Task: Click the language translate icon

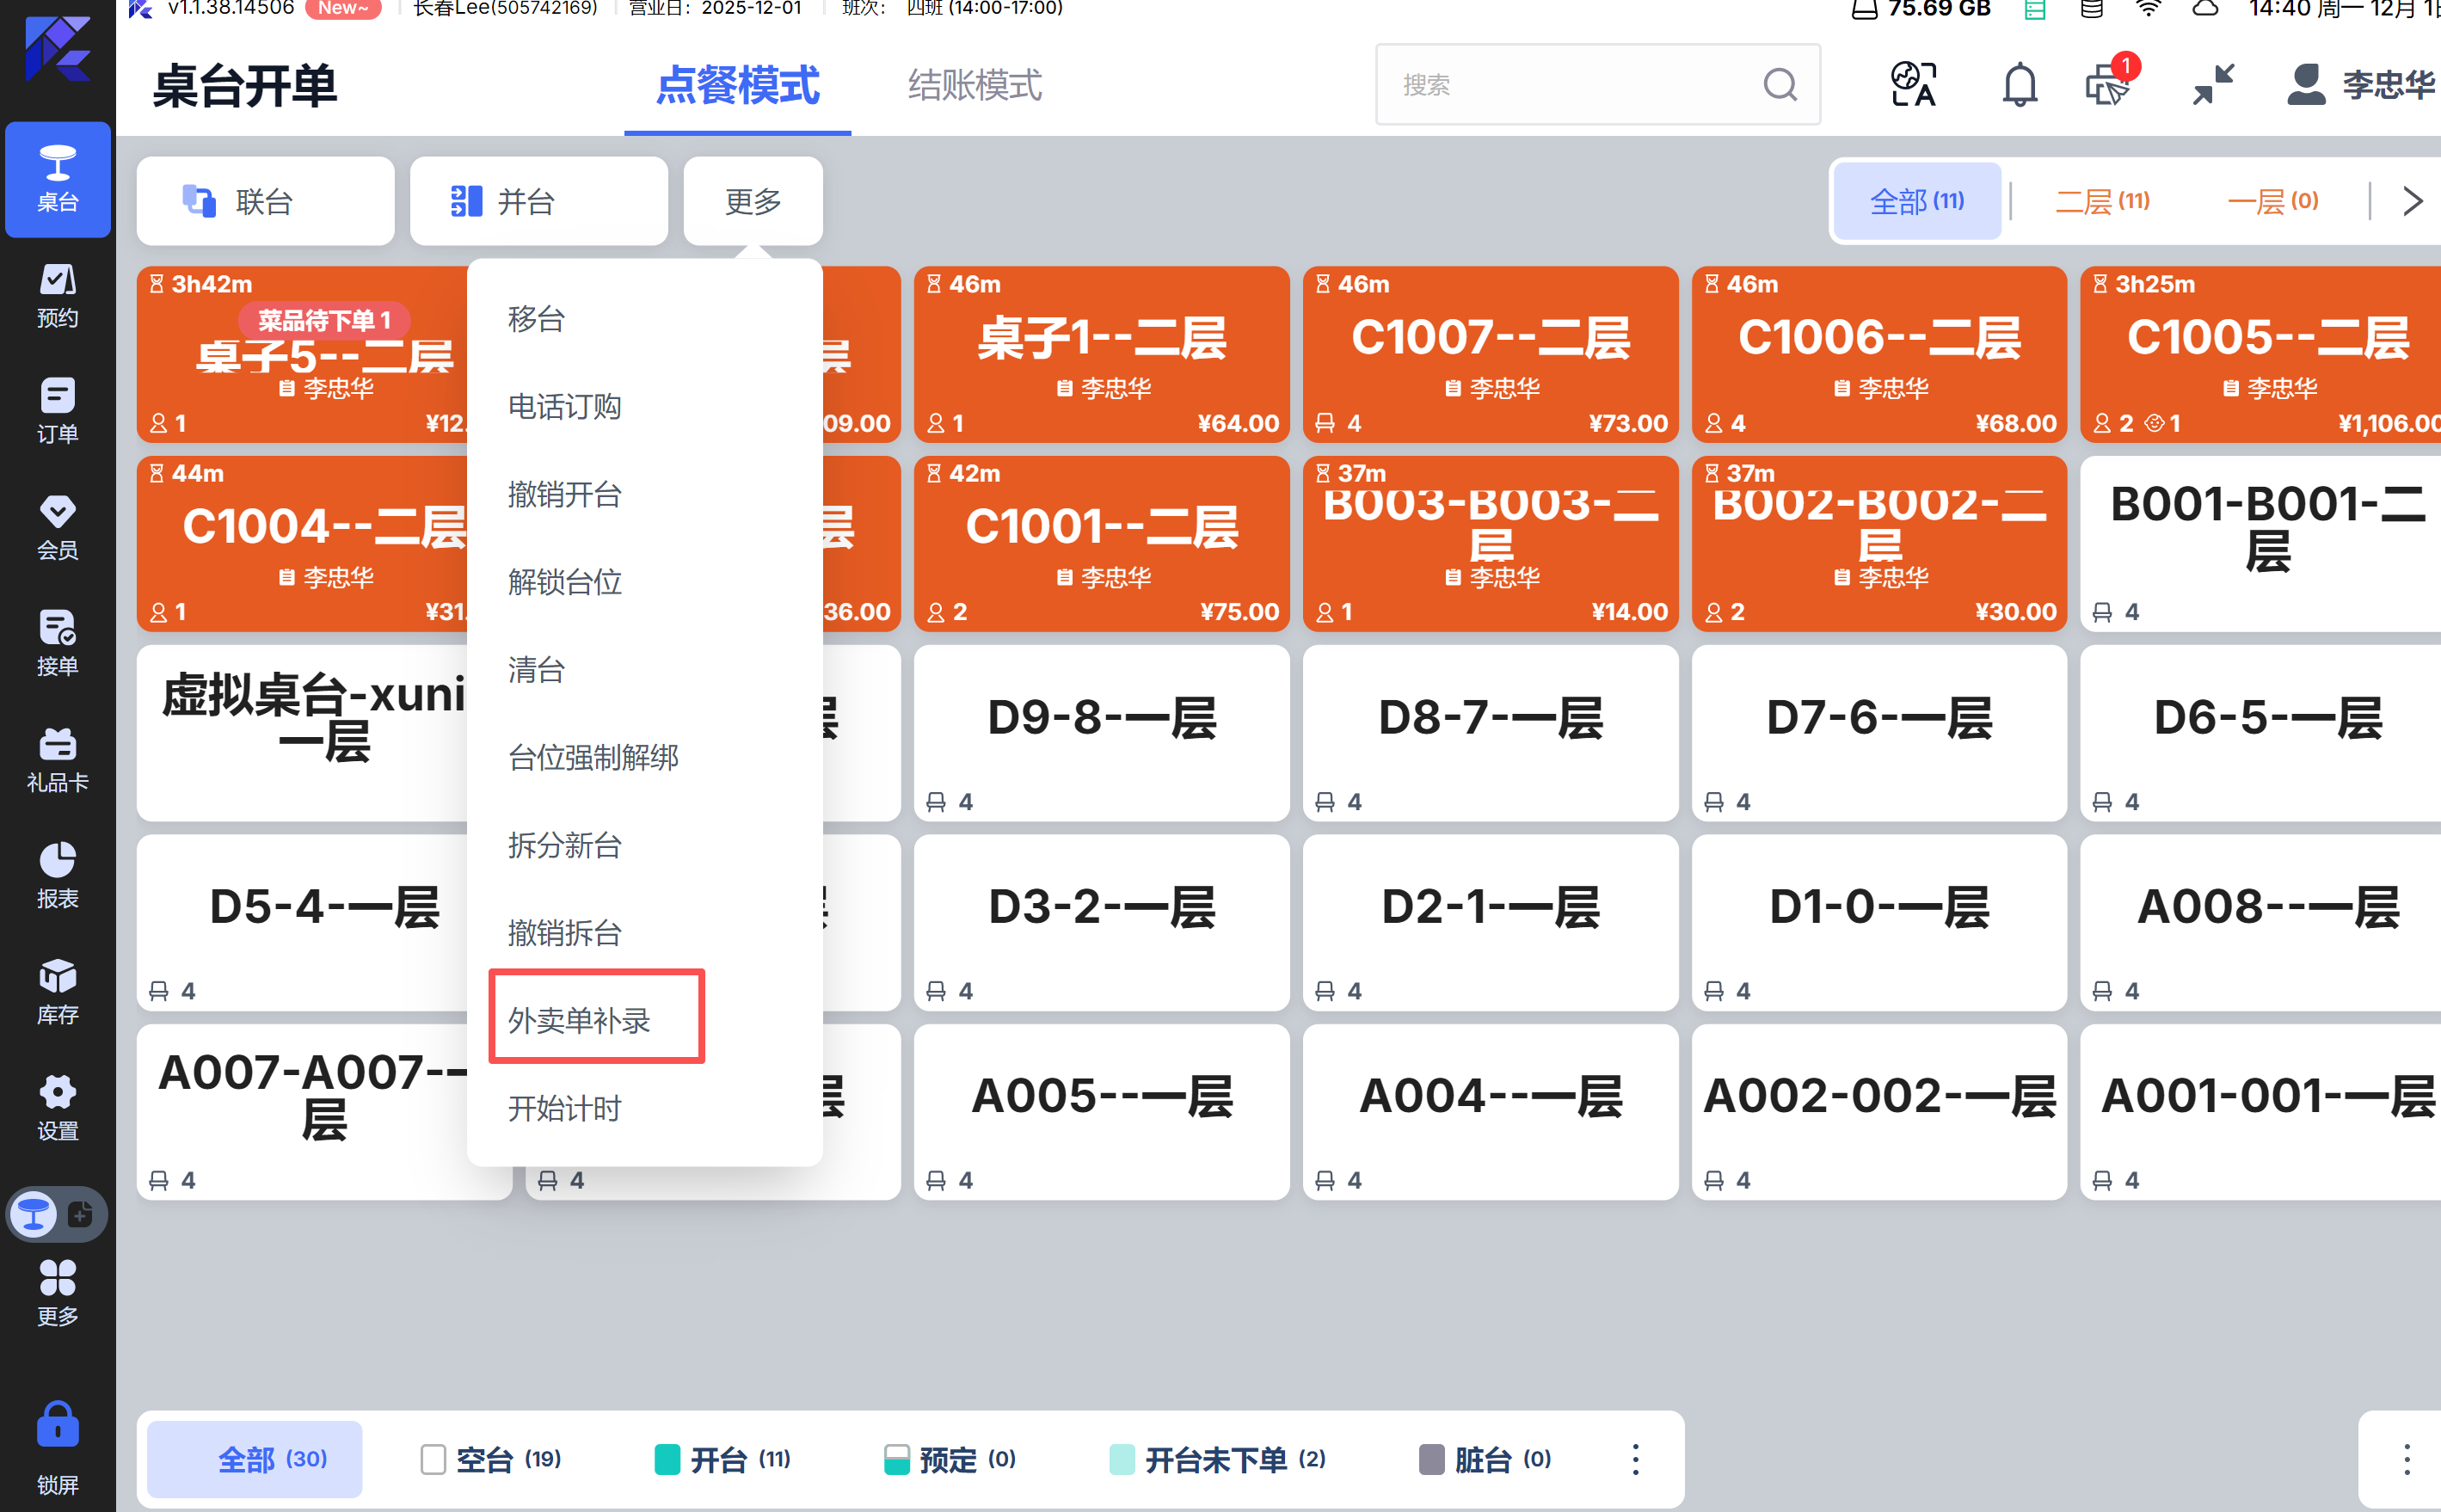Action: coord(1913,85)
